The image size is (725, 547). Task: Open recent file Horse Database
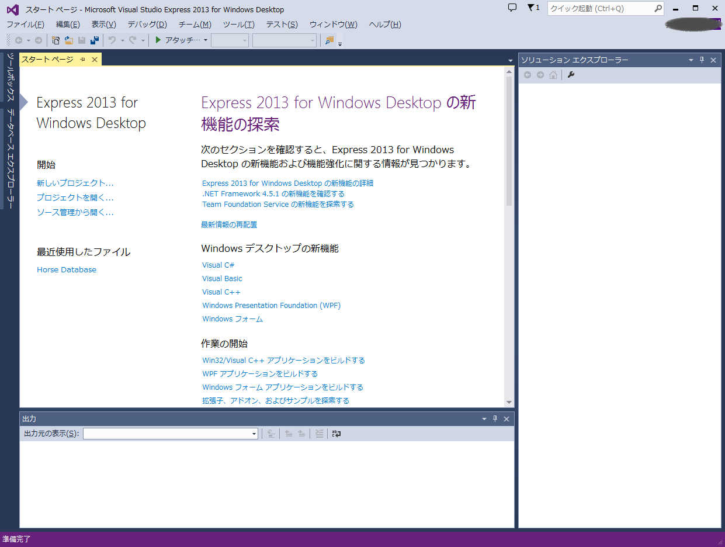coord(67,269)
